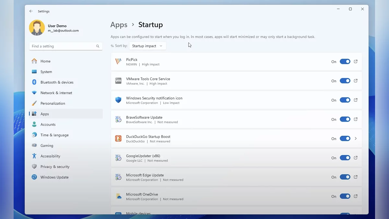This screenshot has height=219, width=389.
Task: Click the PicPick app icon
Action: click(x=118, y=62)
